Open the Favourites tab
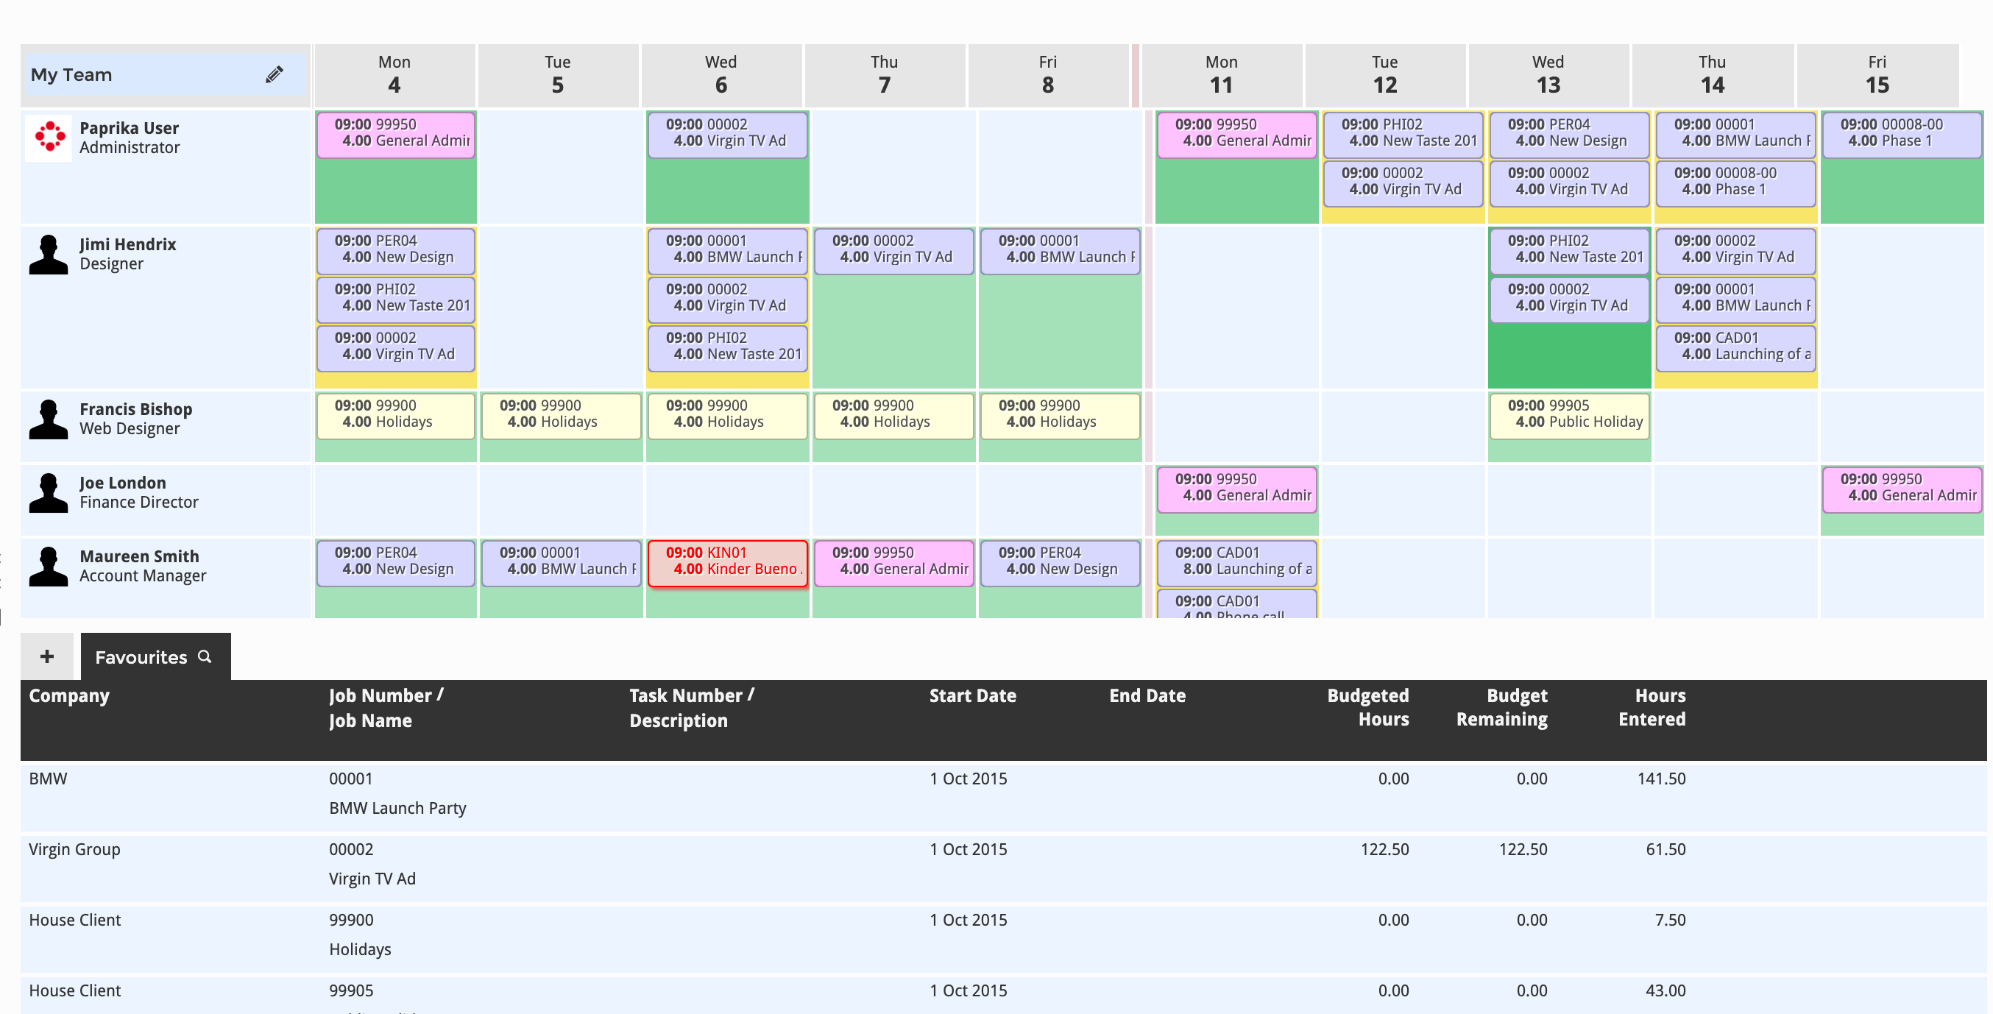Image resolution: width=1993 pixels, height=1014 pixels. pos(141,656)
